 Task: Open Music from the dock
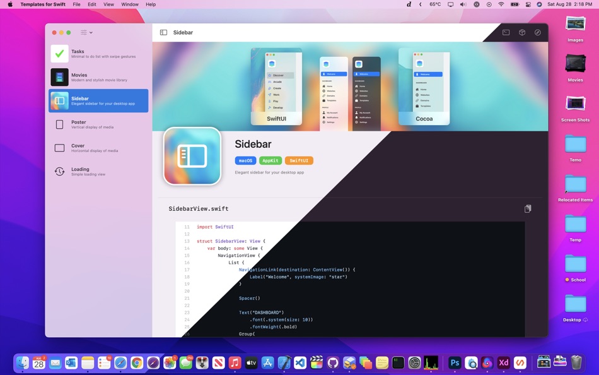tap(235, 362)
